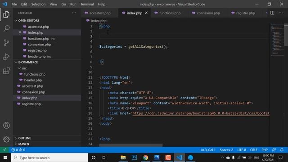Click the Explorer more actions ellipsis
Viewport: 288px width, 162px height.
click(74, 13)
